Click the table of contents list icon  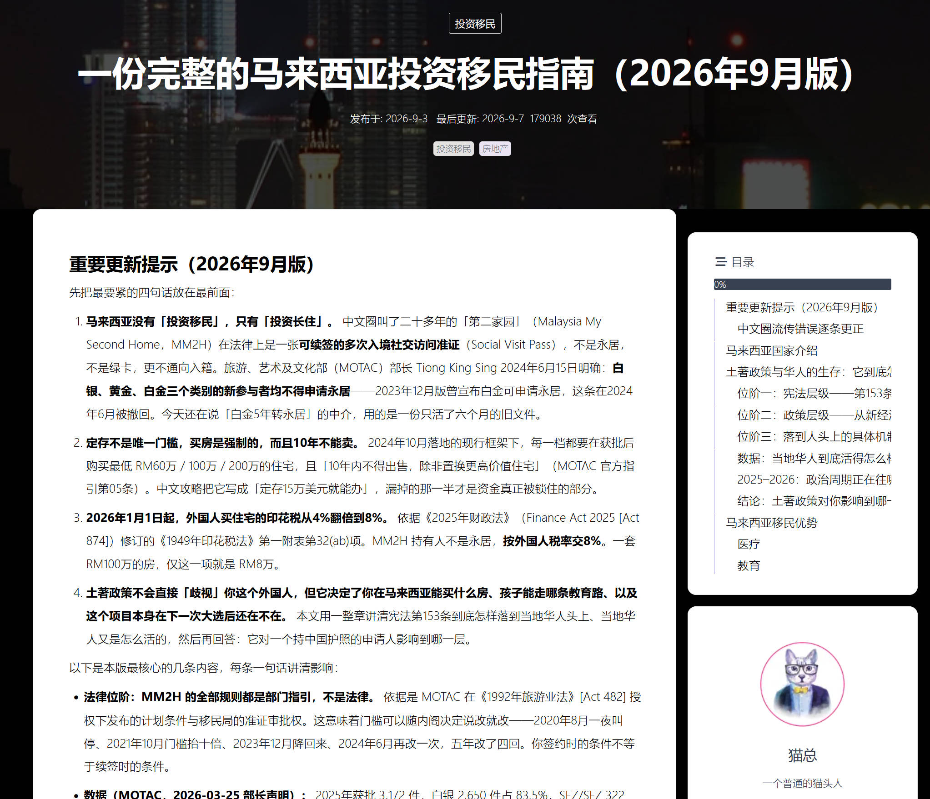pos(721,262)
